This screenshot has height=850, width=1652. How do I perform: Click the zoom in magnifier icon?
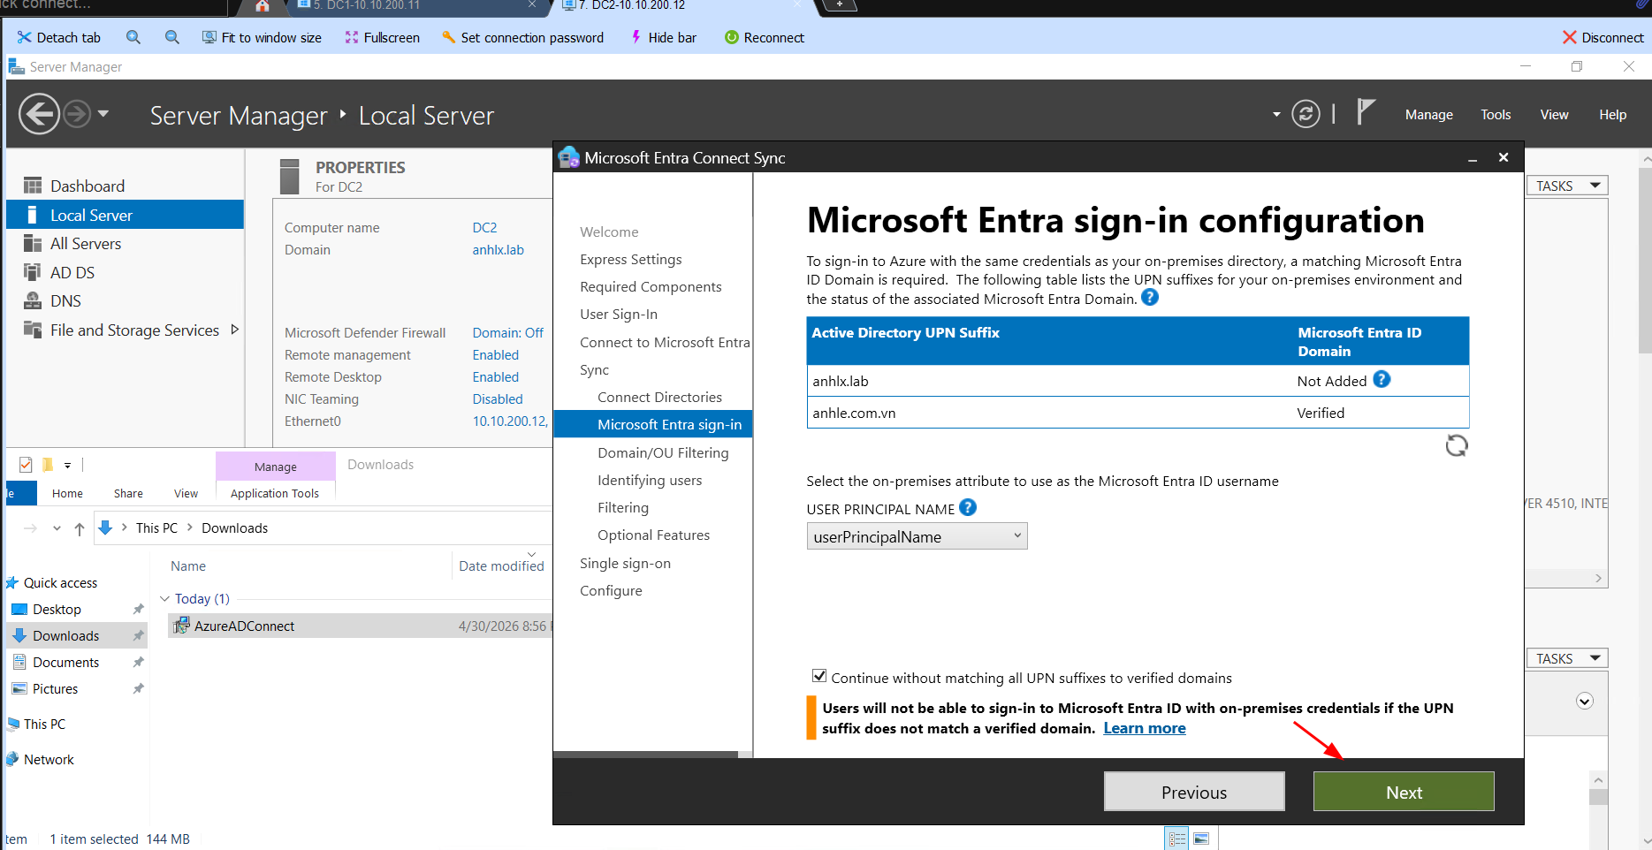[133, 37]
